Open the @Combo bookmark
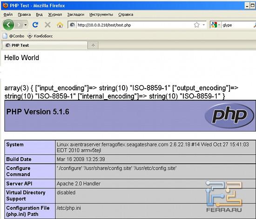 13,36
